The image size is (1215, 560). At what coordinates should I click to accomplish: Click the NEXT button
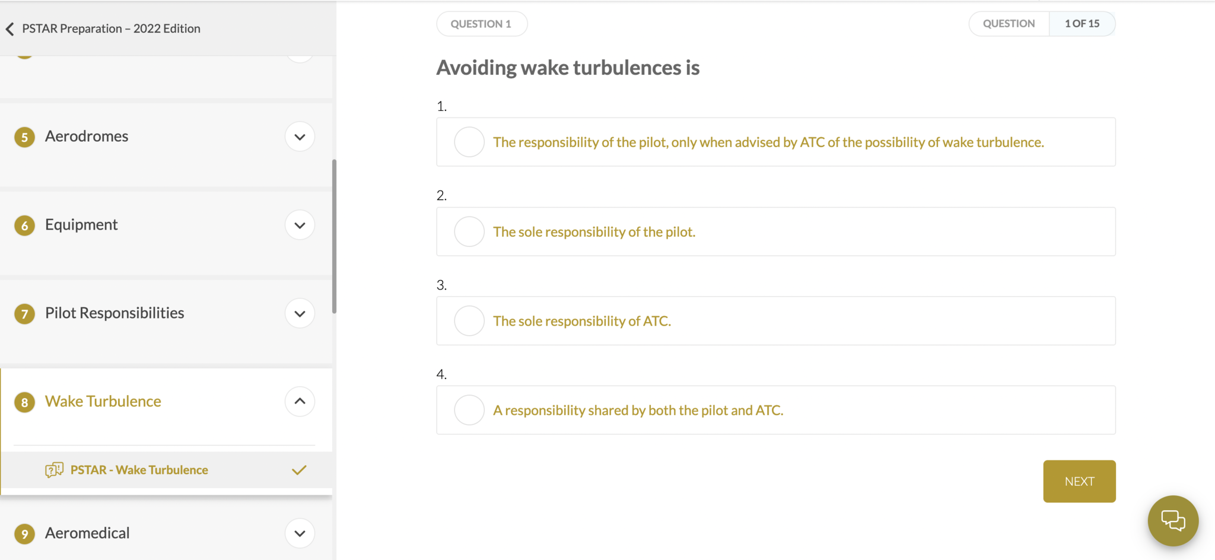(1079, 481)
